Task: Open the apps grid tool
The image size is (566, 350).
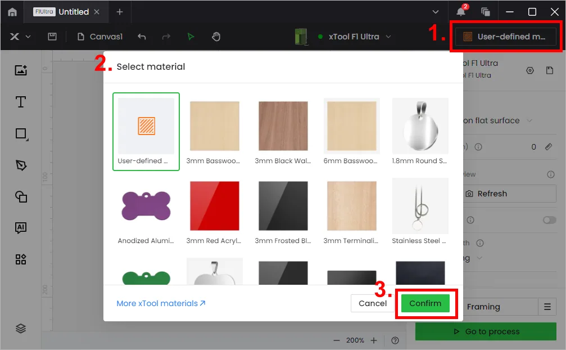Action: click(21, 259)
